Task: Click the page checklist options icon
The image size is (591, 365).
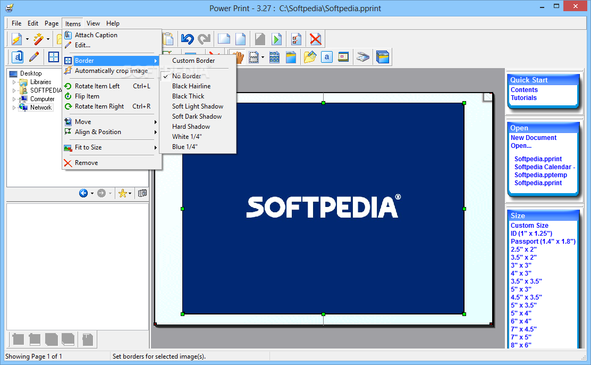Action: (296, 39)
